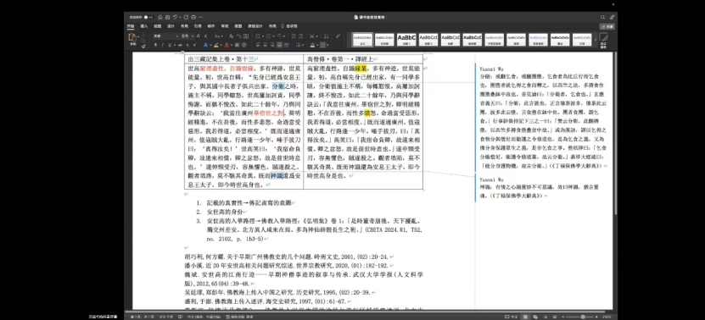Cut the selection with the scissors icon
The width and height of the screenshot is (705, 320).
143,35
